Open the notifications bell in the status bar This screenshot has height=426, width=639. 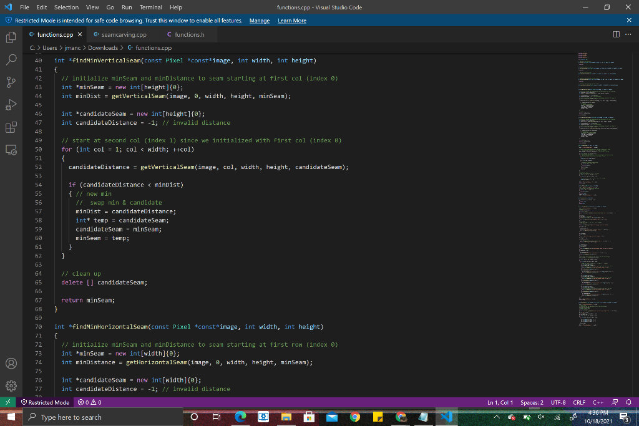(x=629, y=402)
